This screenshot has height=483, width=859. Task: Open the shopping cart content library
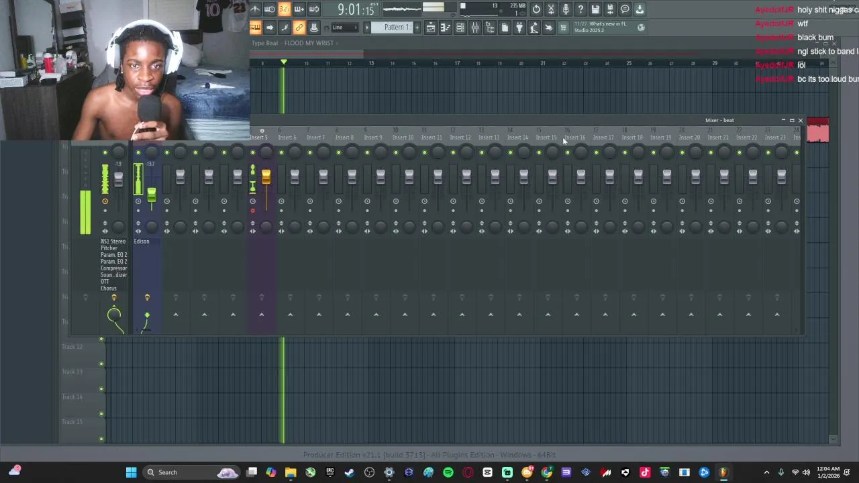563,28
